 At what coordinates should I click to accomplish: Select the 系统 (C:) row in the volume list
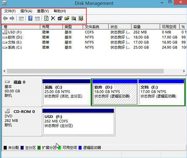(94, 47)
